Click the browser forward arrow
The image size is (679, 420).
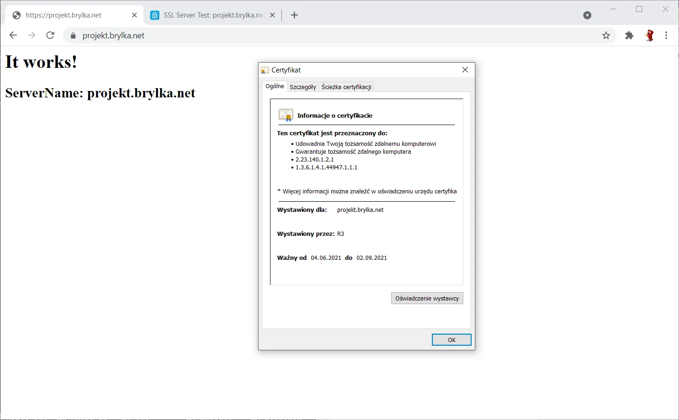click(x=31, y=36)
